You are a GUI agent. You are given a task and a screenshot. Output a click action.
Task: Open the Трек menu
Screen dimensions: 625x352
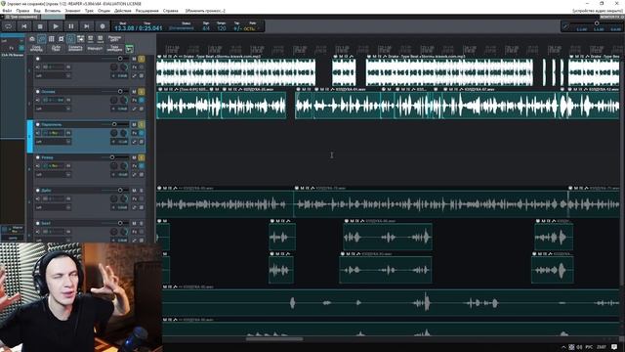click(89, 11)
